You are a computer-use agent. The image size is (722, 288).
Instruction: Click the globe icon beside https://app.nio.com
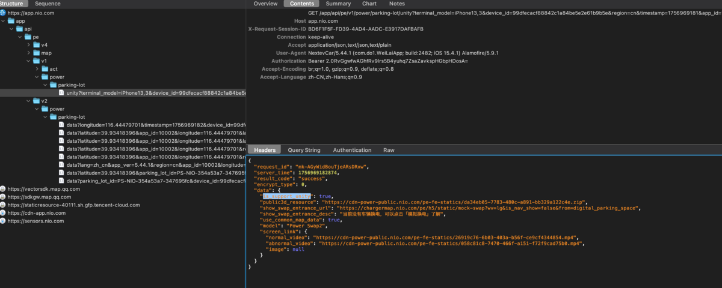point(3,13)
